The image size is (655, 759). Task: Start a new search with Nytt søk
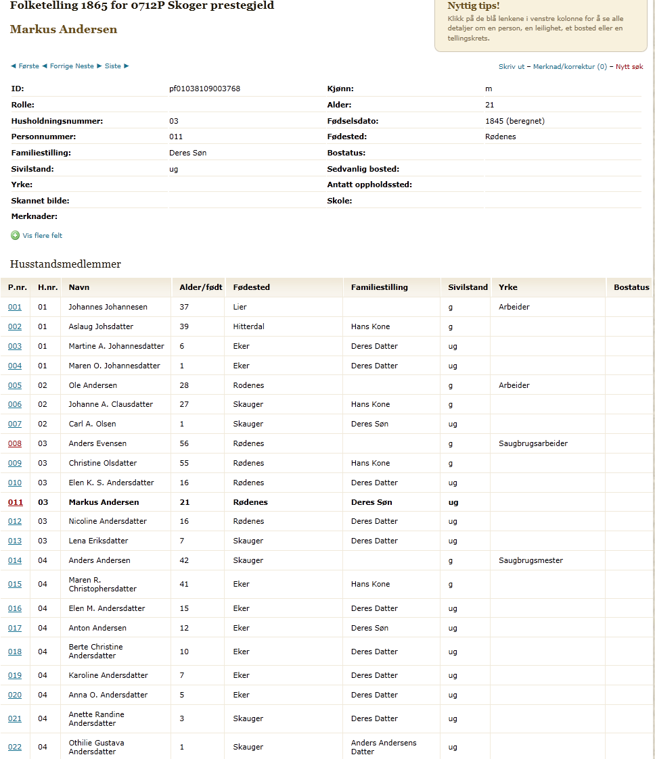[629, 67]
